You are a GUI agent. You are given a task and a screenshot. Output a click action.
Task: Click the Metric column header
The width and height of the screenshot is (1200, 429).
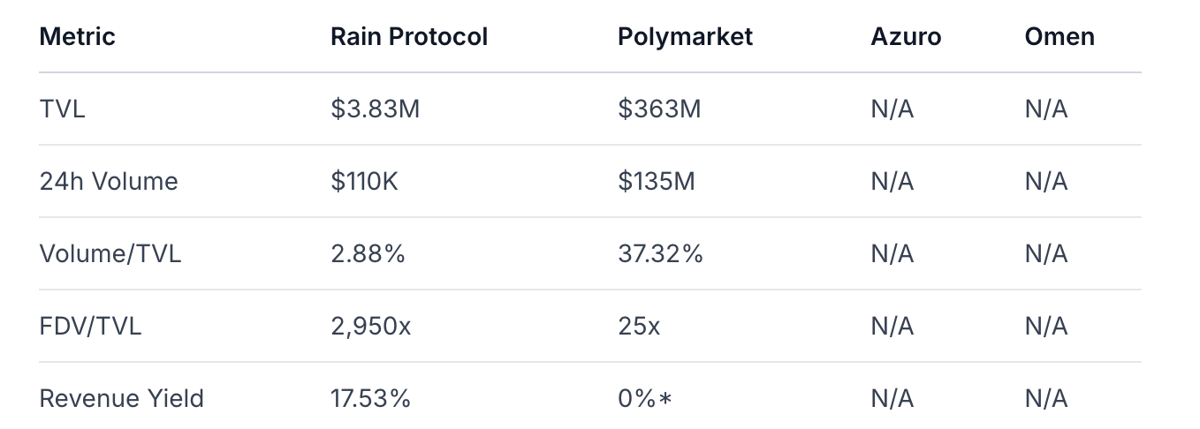78,37
